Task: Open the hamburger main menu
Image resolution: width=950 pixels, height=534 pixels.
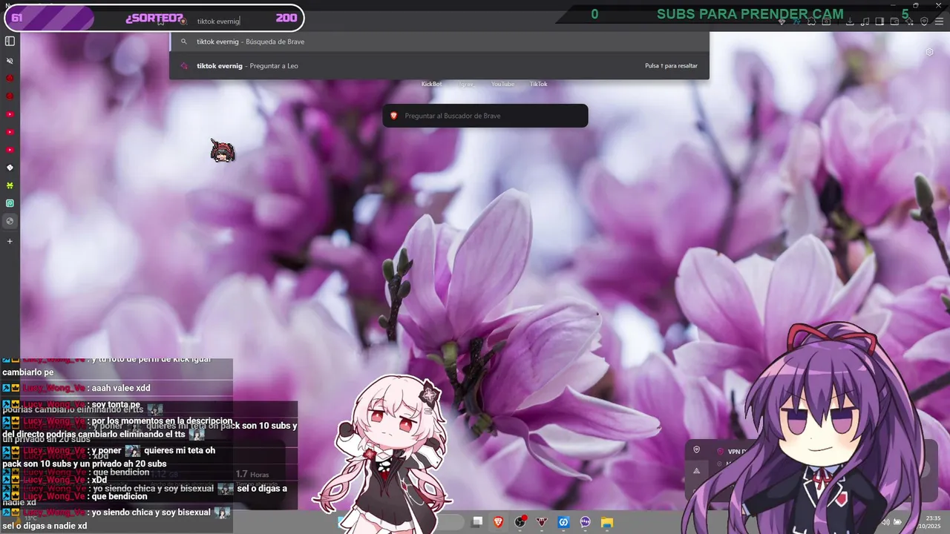Action: coord(939,22)
